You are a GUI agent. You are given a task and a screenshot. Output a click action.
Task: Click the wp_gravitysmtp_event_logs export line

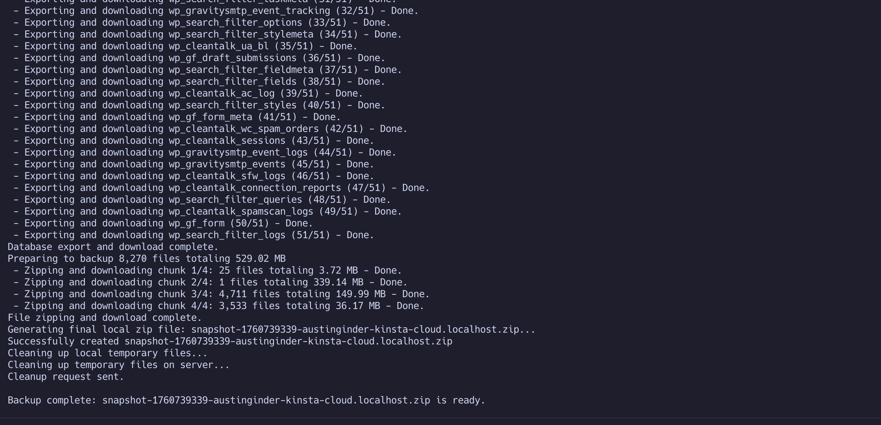pos(204,153)
